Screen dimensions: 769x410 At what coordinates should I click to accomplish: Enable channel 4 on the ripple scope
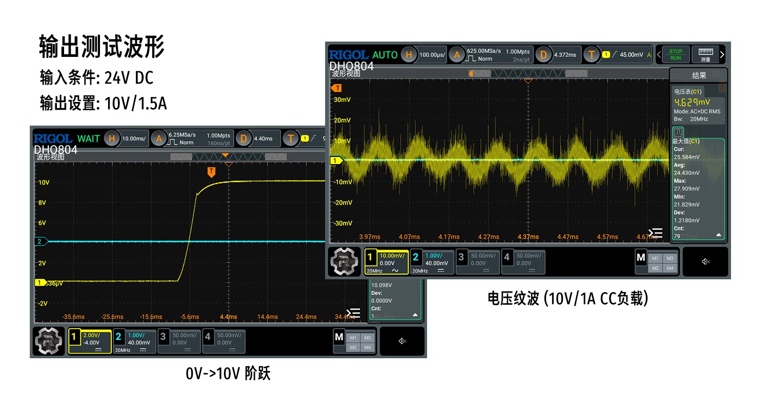[523, 262]
